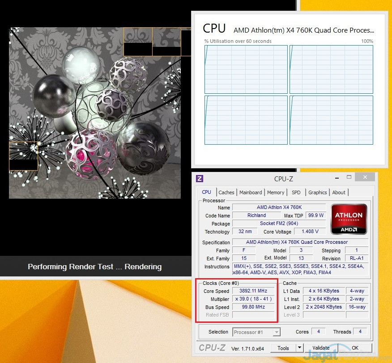Select the top-left CPU utilisation graph
392x363 pixels.
(246, 69)
